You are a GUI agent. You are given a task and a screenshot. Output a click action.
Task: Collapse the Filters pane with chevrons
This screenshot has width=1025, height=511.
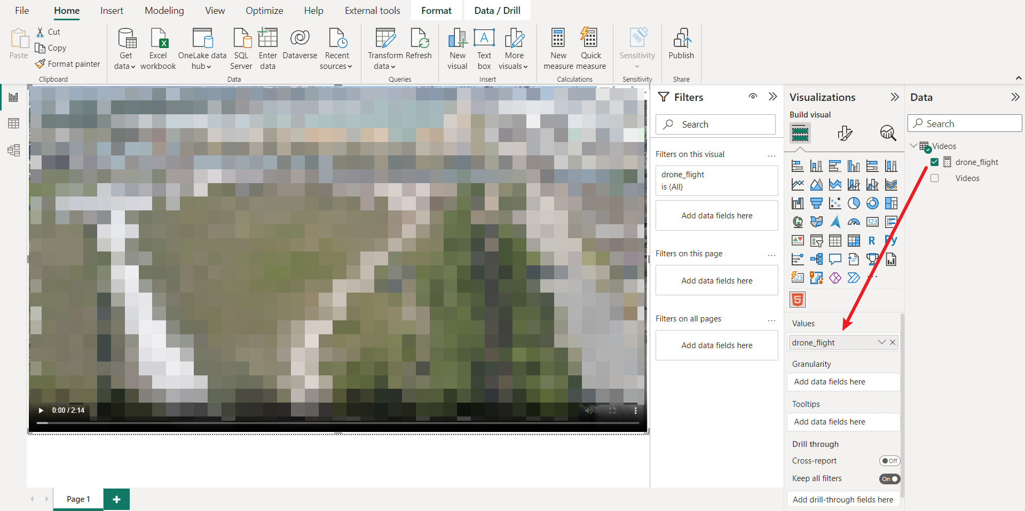(x=772, y=97)
